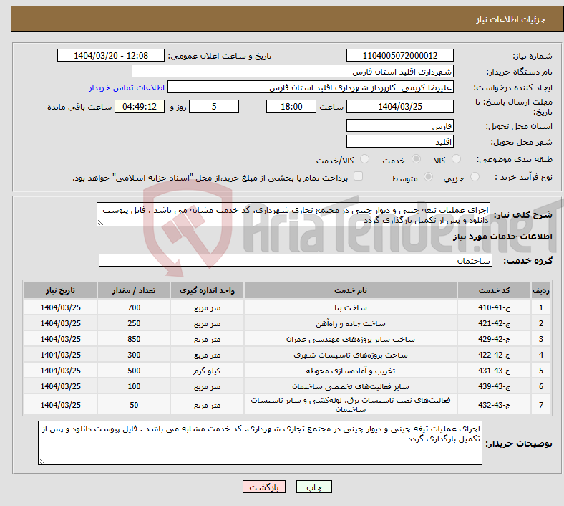
Task: Click the quantity value 250
Action: pos(134,323)
